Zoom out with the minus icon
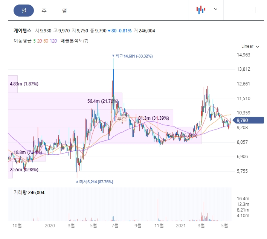Screen dimensions: 267x239 [x=237, y=10]
